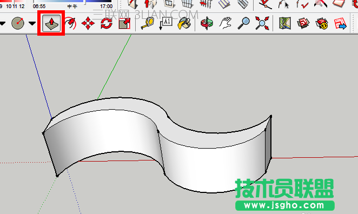Click the line-with-orange-node plugin icon
This screenshot has width=358, height=214.
[266, 4]
